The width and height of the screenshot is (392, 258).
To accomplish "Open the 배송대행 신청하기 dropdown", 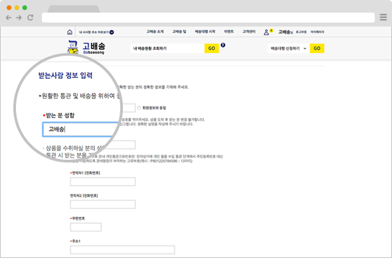I will [289, 48].
